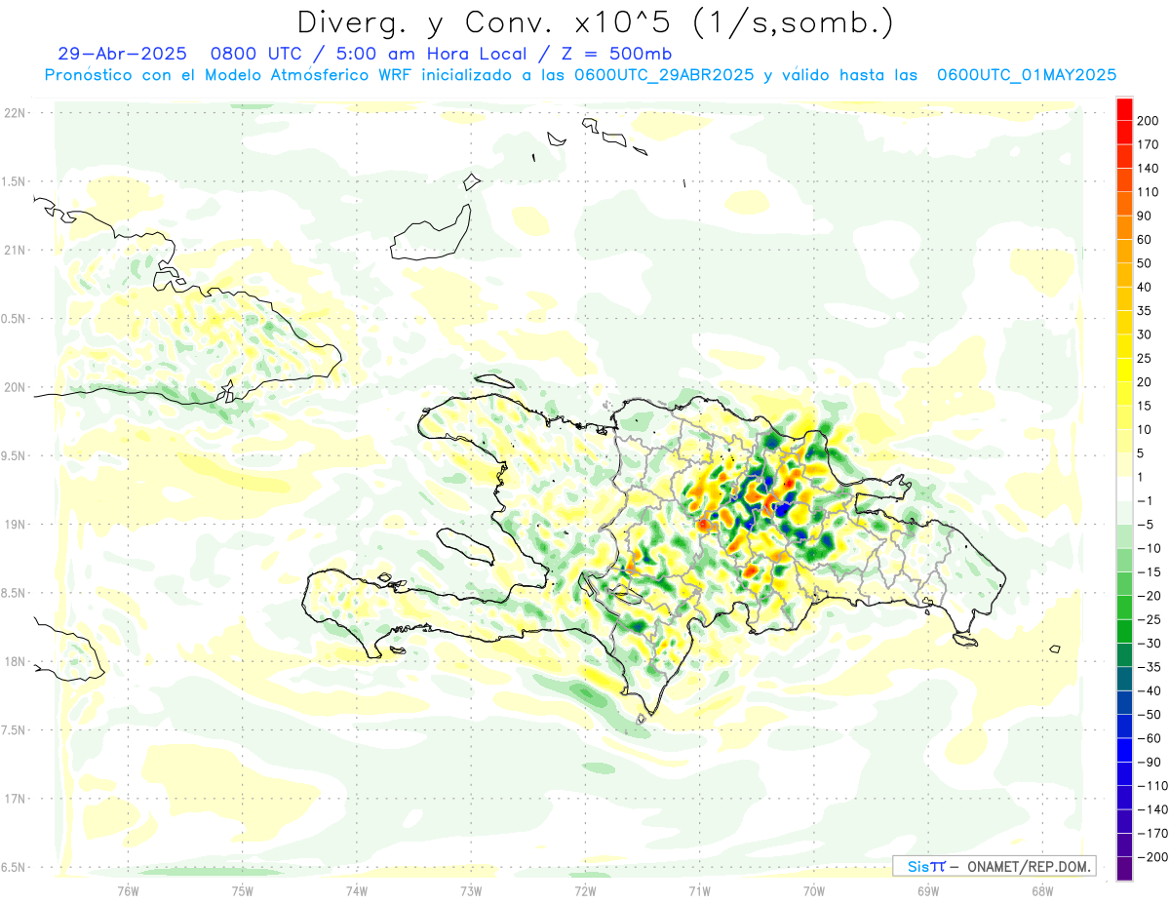This screenshot has width=1170, height=904.
Task: Click the latitude label '6.5N'
Action: (15, 868)
